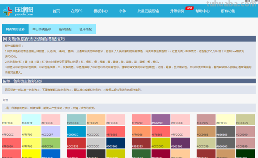Pick the #FFCC99 peach swatch
This screenshot has height=158, width=258.
point(96,120)
